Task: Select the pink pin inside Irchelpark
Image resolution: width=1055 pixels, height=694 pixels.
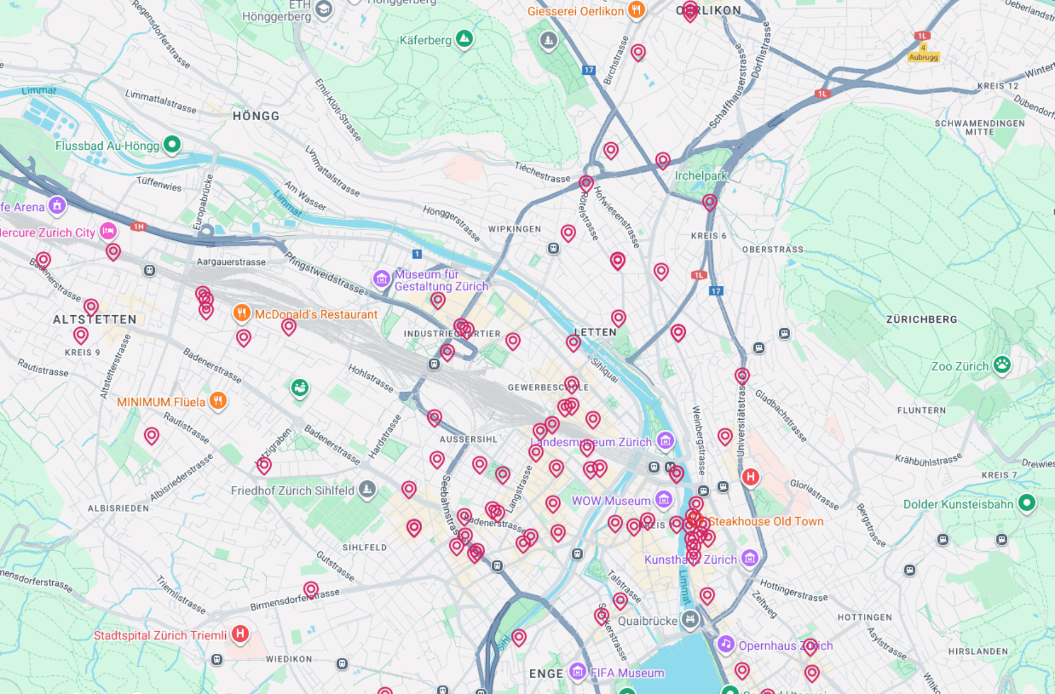Action: 710,202
